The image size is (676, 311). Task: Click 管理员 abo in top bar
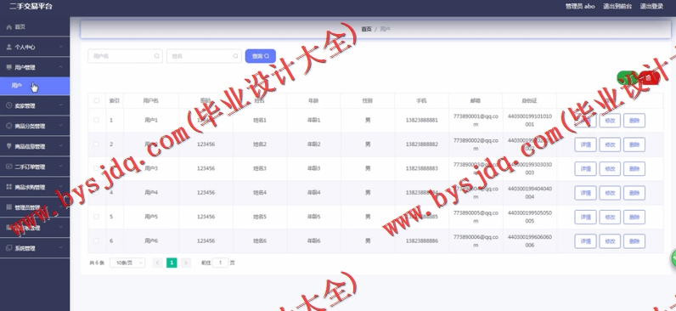tap(580, 6)
